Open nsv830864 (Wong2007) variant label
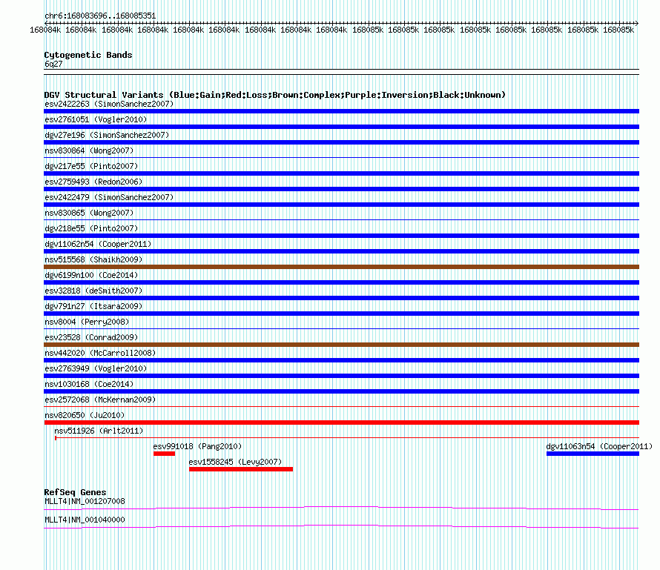This screenshot has width=660, height=570. coord(89,150)
